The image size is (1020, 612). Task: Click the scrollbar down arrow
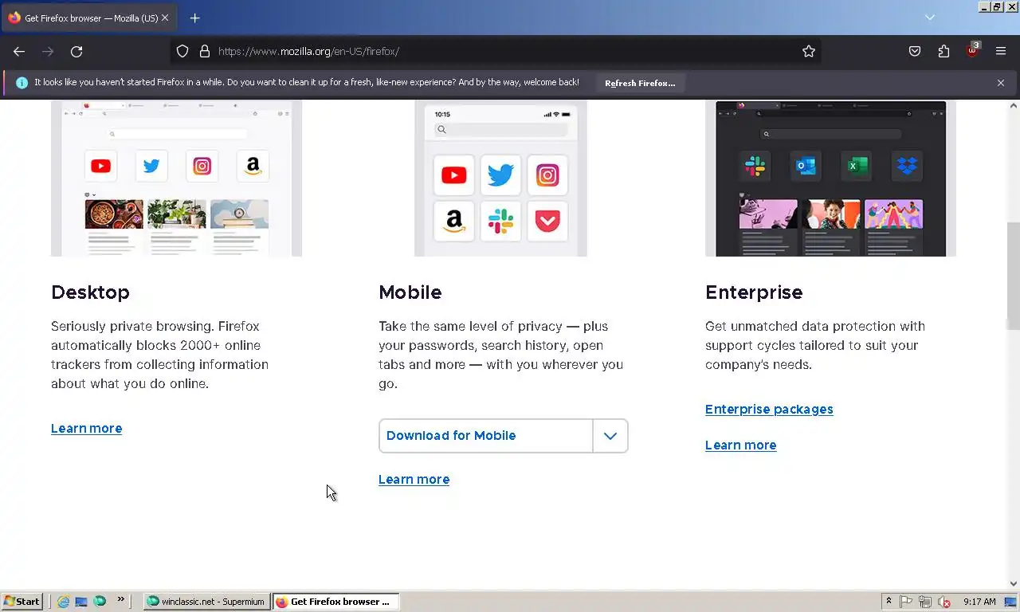tap(1014, 583)
